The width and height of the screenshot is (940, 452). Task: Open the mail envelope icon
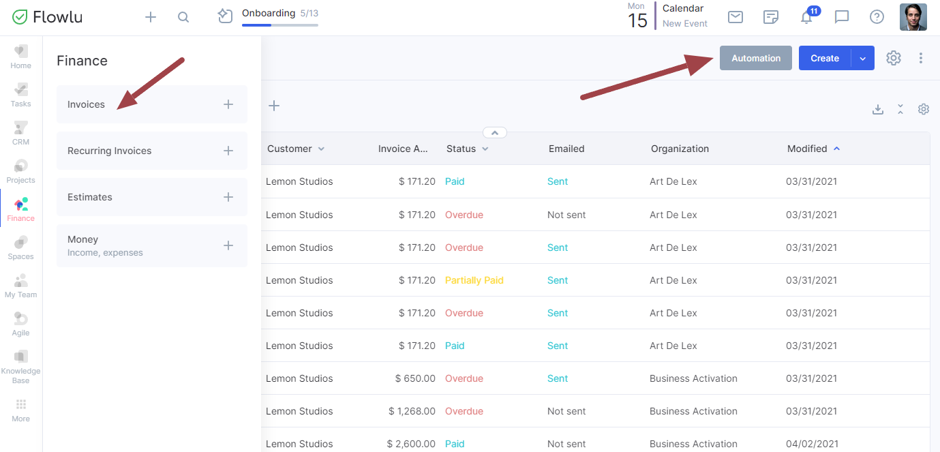(736, 17)
